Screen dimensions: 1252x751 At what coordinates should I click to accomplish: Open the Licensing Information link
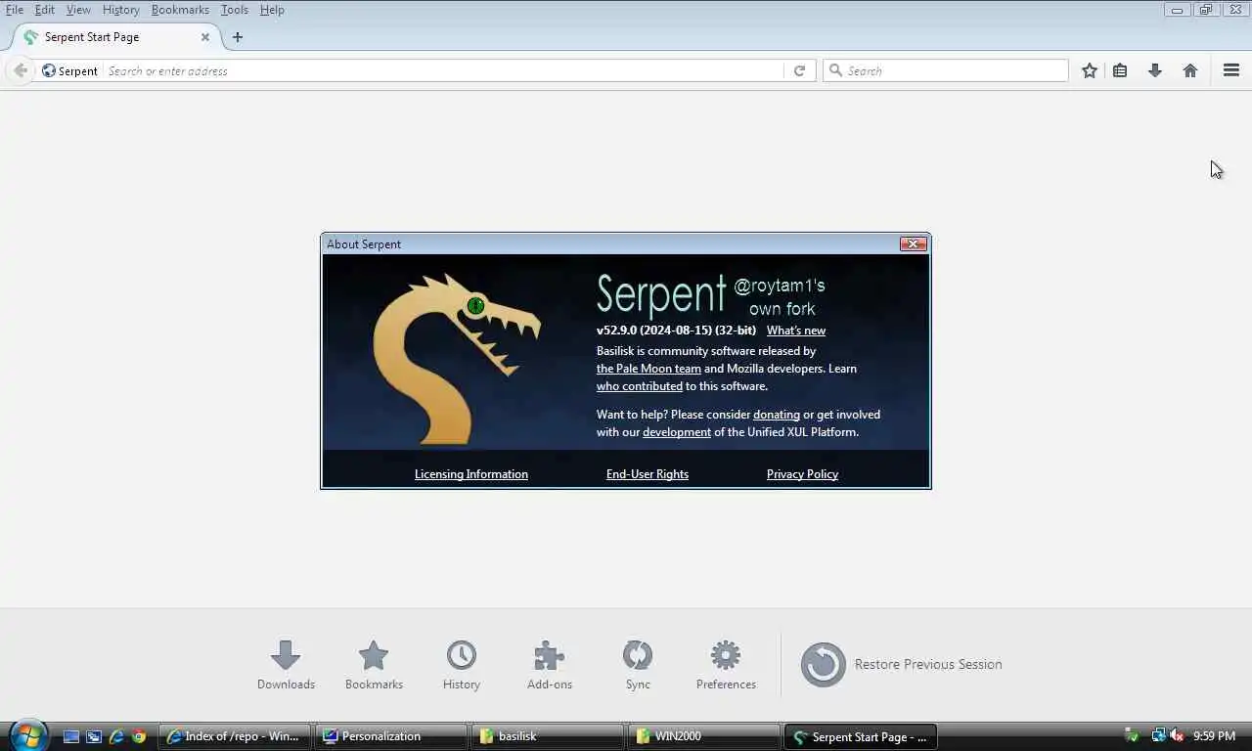[x=471, y=474]
